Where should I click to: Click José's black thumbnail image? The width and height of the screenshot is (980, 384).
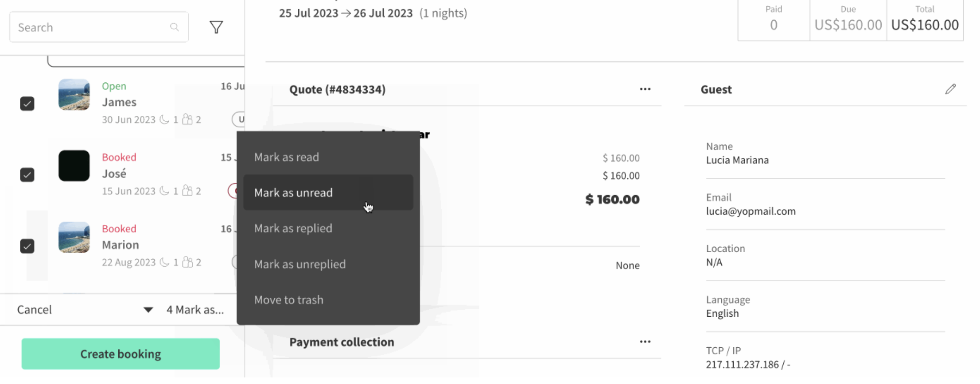point(74,166)
